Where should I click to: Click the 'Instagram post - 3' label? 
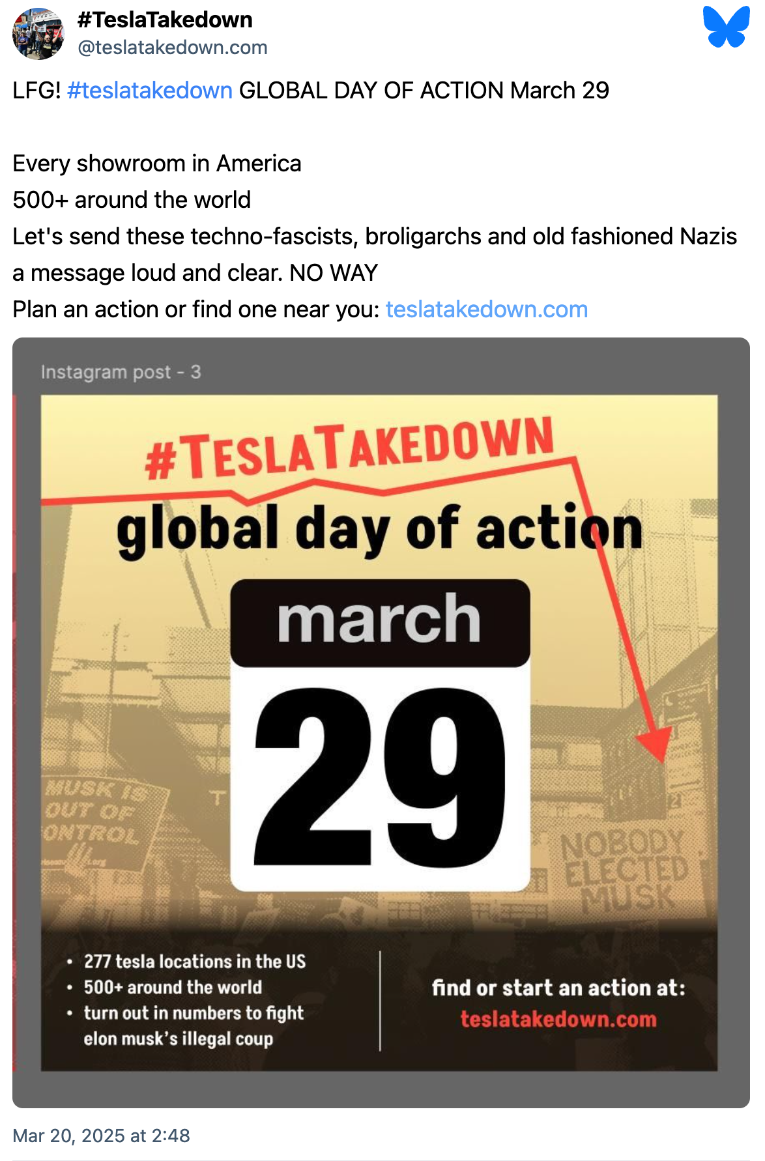(121, 372)
